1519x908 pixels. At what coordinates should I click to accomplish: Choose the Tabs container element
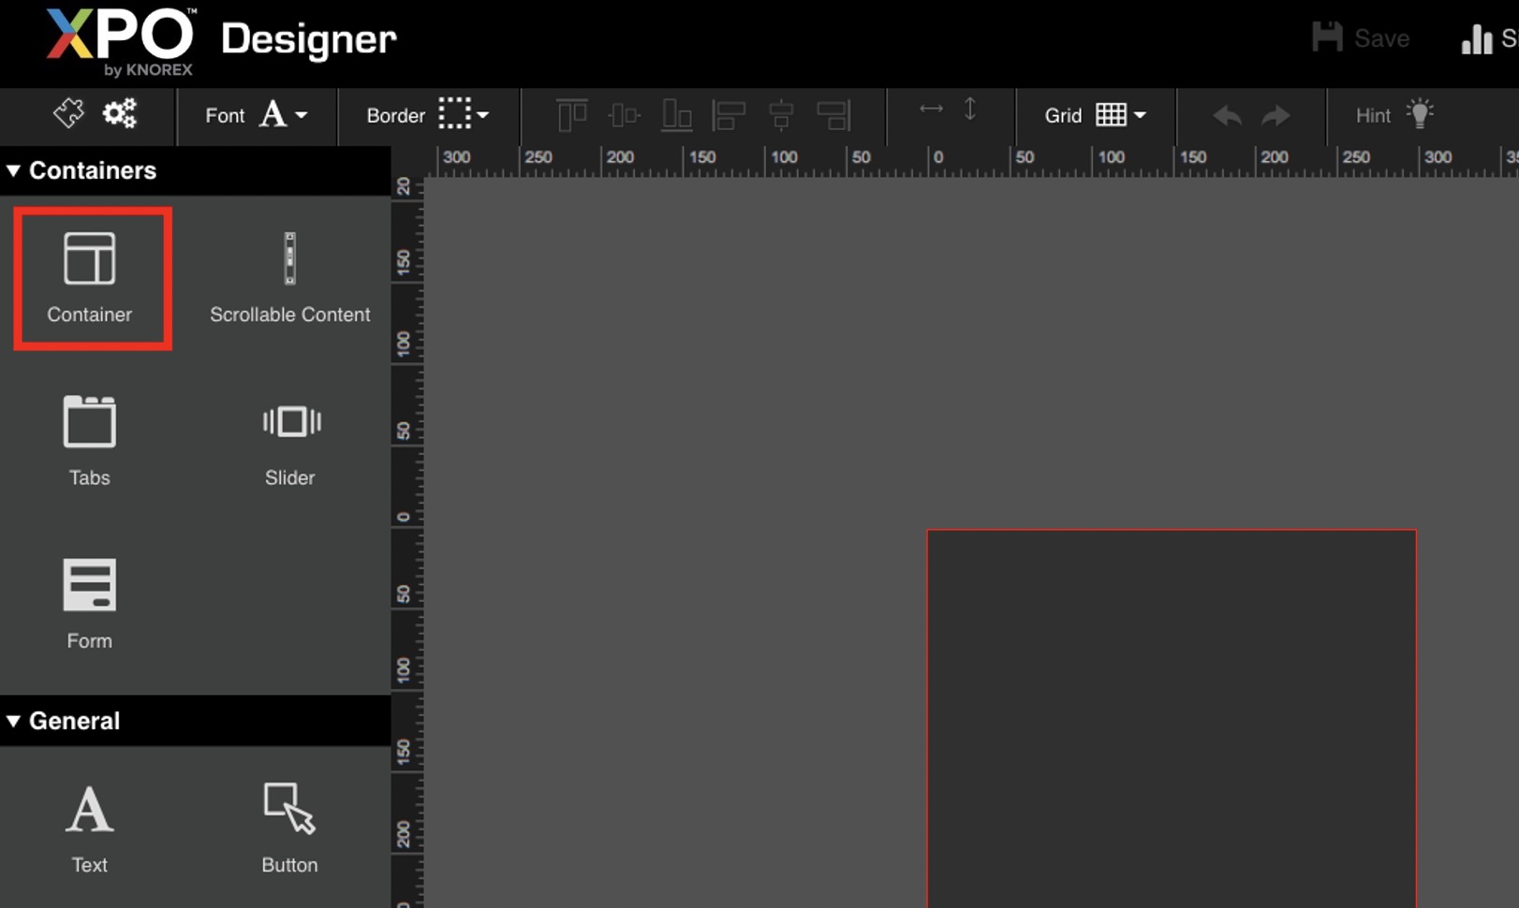(90, 440)
